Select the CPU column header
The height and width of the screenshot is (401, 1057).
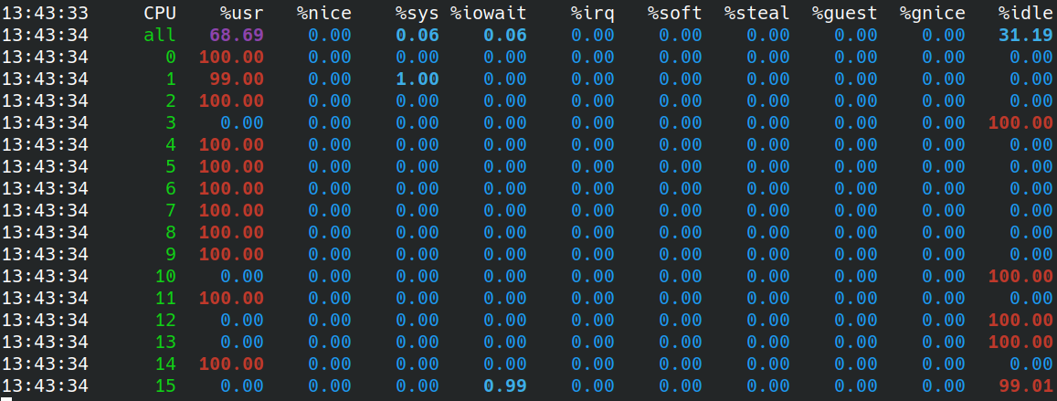(x=160, y=14)
